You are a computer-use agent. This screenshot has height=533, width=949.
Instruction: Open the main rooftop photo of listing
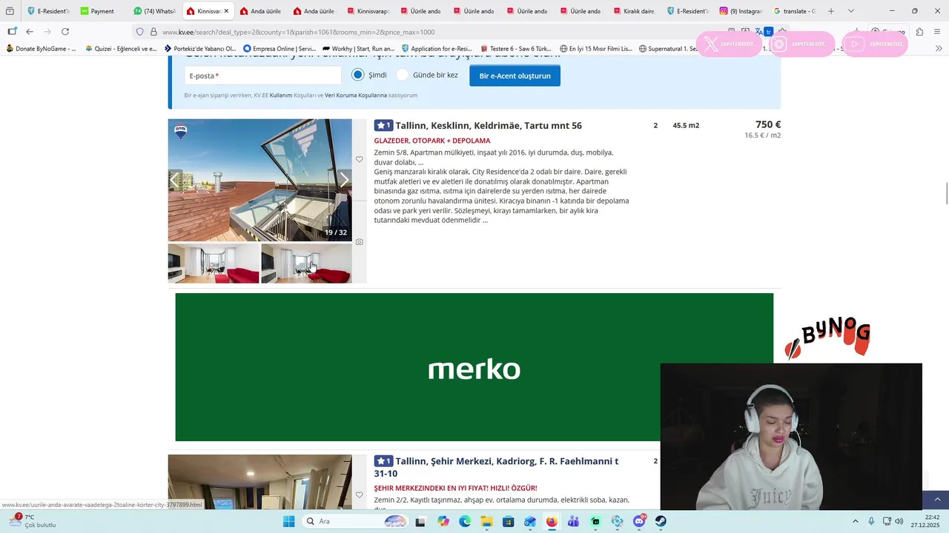(x=259, y=180)
